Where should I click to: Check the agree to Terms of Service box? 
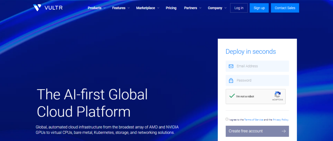point(227,119)
